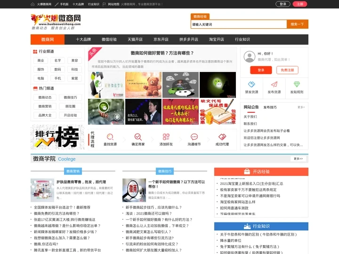Open the 排行榜 ranking banner
This screenshot has height=254, width=339.
coord(57,137)
